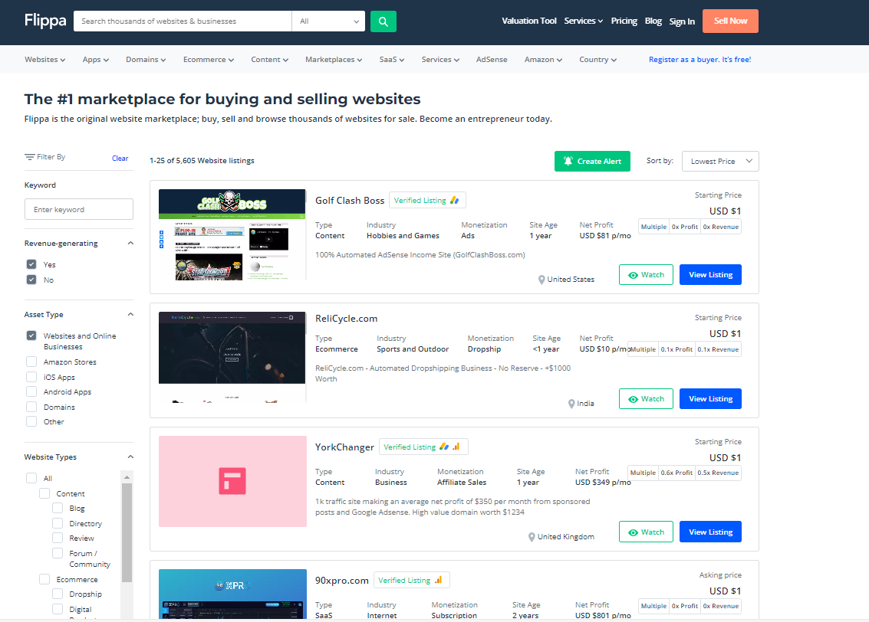The height and width of the screenshot is (622, 869).
Task: Watch the Golf Clash Boss listing
Action: click(x=647, y=274)
